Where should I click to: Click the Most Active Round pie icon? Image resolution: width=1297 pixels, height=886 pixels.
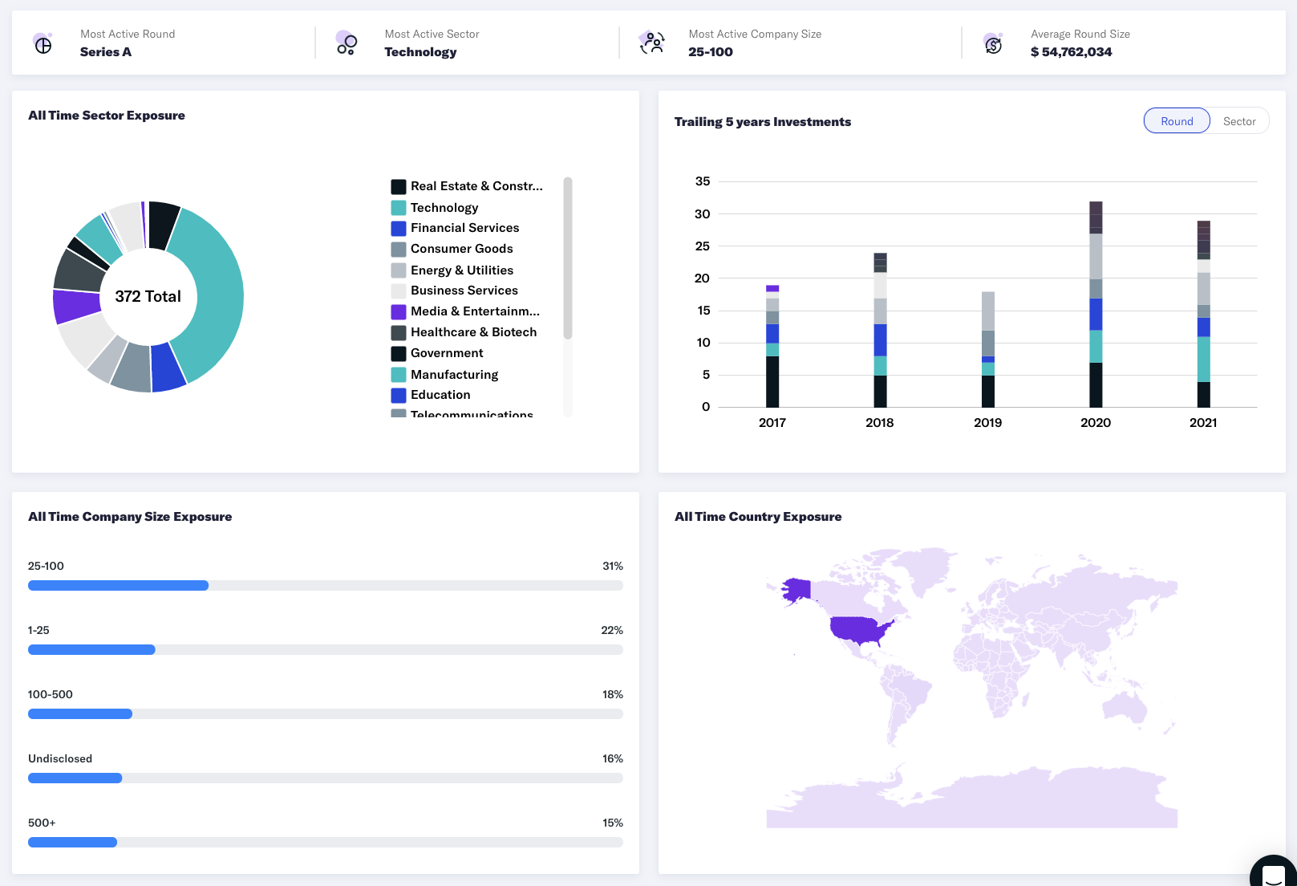(43, 45)
